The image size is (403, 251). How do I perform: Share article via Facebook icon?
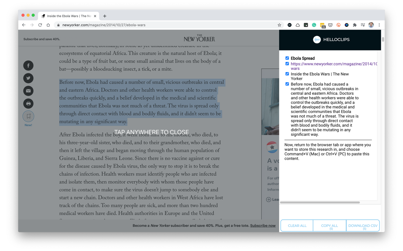[x=28, y=66]
